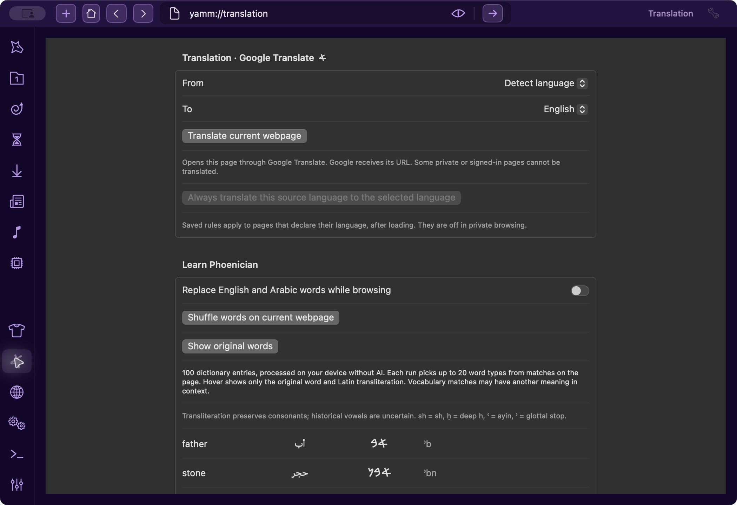Viewport: 737px width, 505px height.
Task: Click the 'ʾbn' transliteration text
Action: click(x=430, y=473)
